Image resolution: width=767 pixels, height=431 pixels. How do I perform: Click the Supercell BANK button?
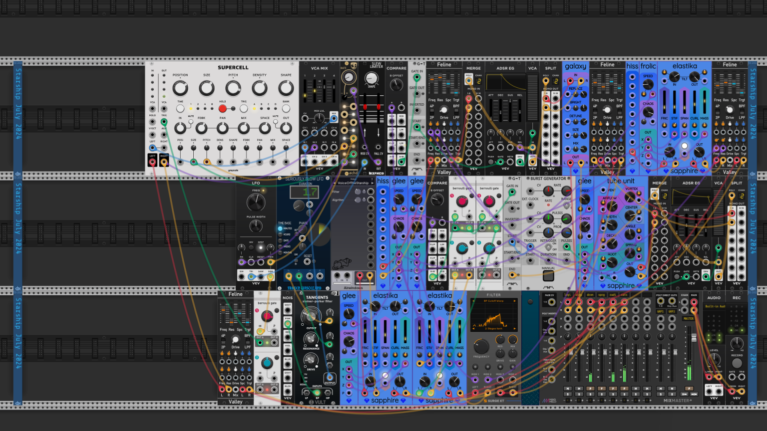tap(286, 108)
